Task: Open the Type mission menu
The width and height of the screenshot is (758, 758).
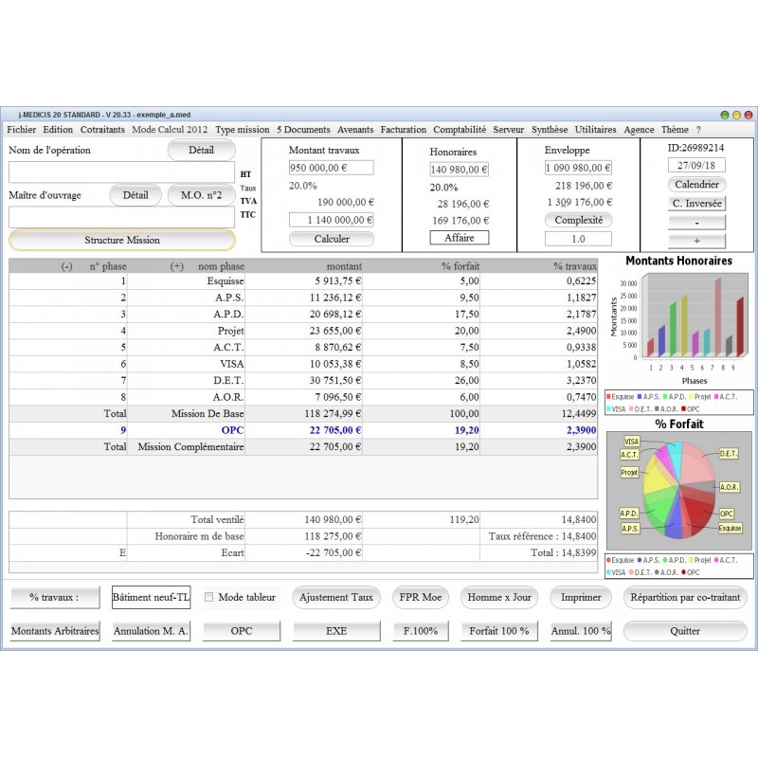Action: (x=243, y=130)
